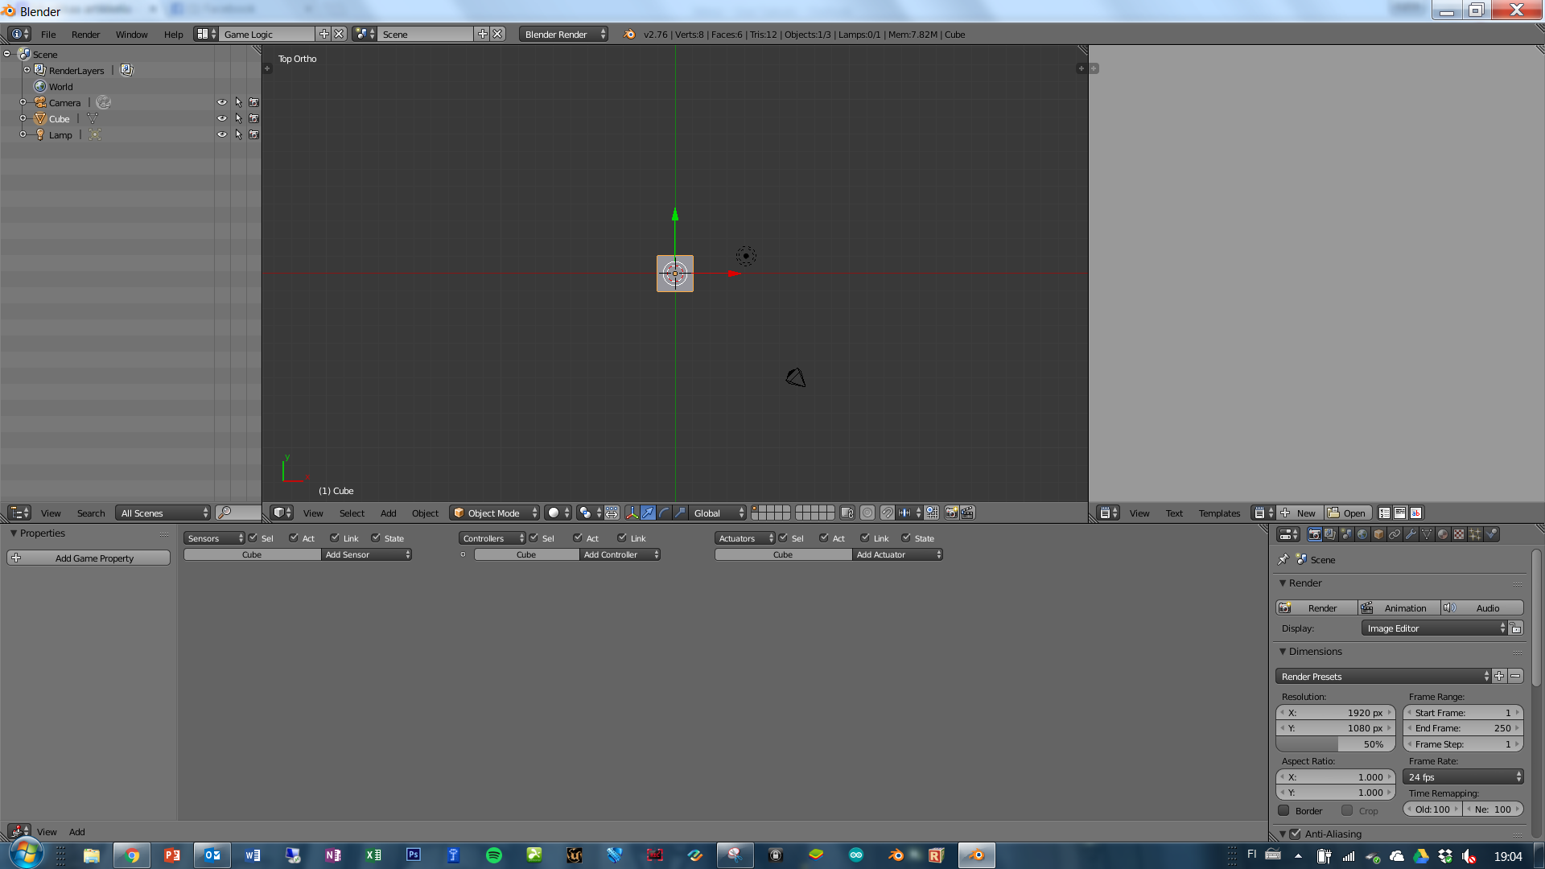Viewport: 1545px width, 869px height.
Task: Toggle the Anti-Aliasing checkbox
Action: (x=1295, y=834)
